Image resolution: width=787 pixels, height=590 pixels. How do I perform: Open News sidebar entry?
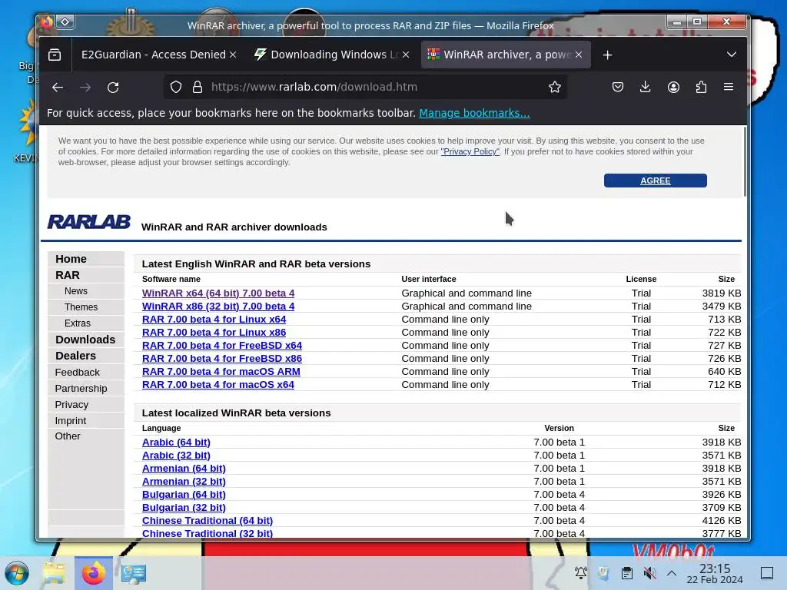click(x=76, y=291)
